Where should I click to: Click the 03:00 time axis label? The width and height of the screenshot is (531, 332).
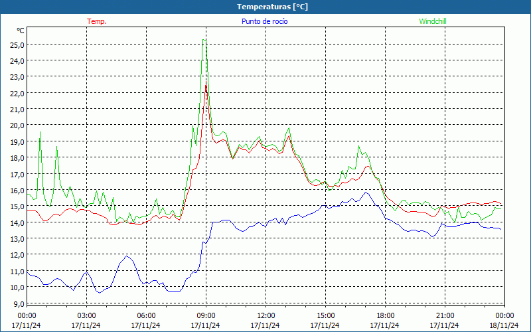pyautogui.click(x=86, y=315)
